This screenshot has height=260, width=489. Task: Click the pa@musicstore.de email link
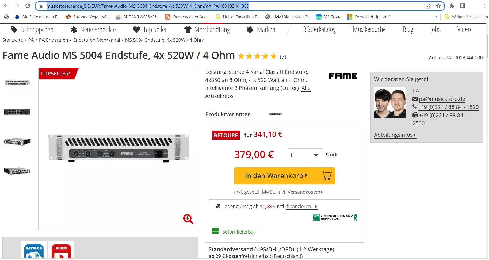coord(442,99)
